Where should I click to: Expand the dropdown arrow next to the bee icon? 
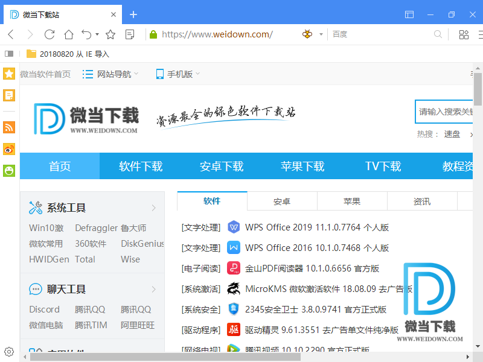[321, 34]
